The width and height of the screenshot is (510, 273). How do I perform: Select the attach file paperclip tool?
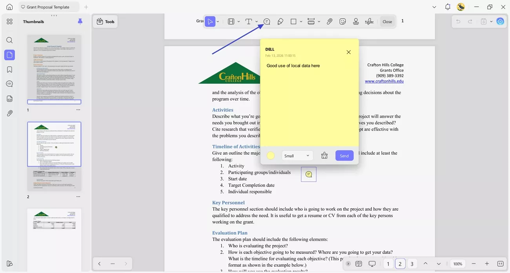(x=330, y=22)
